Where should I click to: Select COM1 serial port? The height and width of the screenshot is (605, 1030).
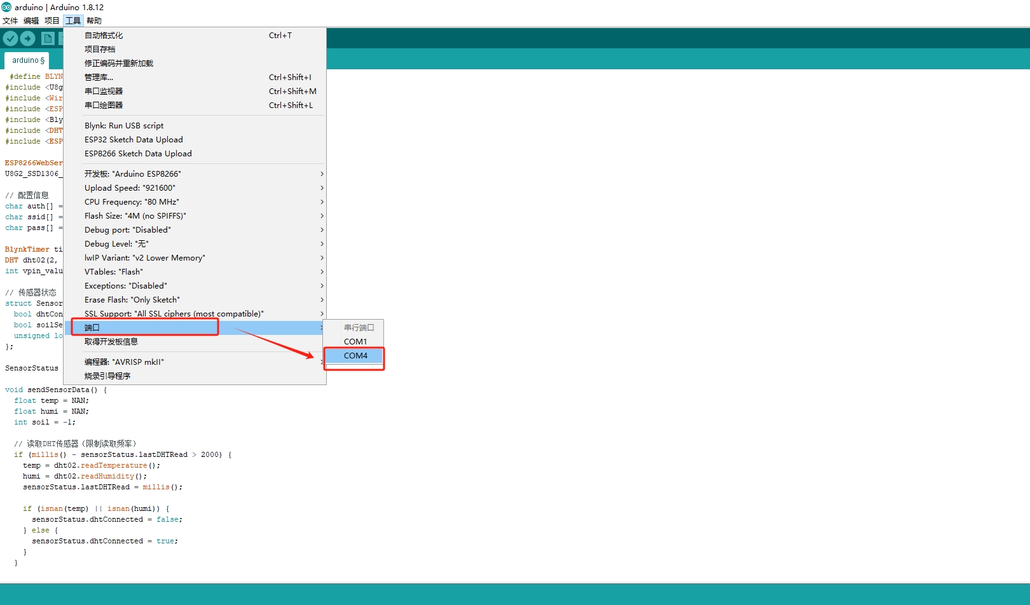[354, 342]
